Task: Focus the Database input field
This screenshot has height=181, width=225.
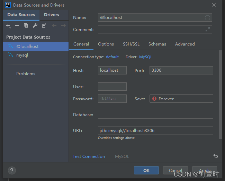Action: [155, 115]
